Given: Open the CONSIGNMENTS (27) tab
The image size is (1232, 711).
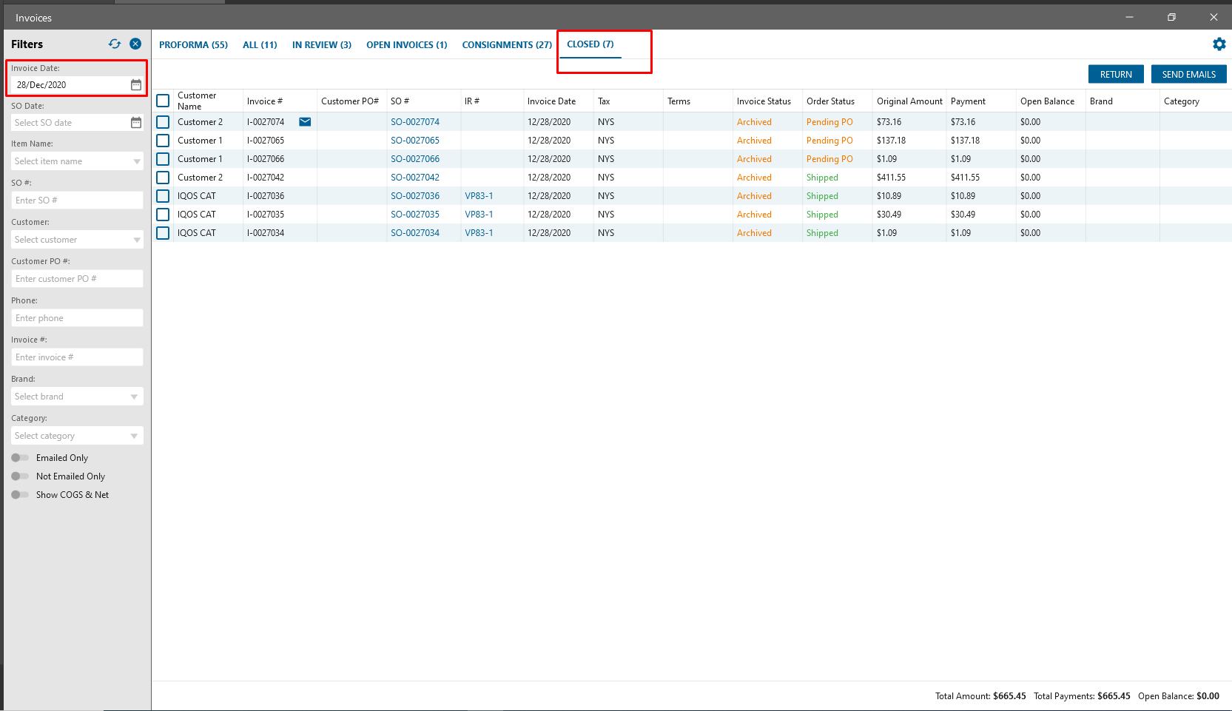Looking at the screenshot, I should 507,45.
